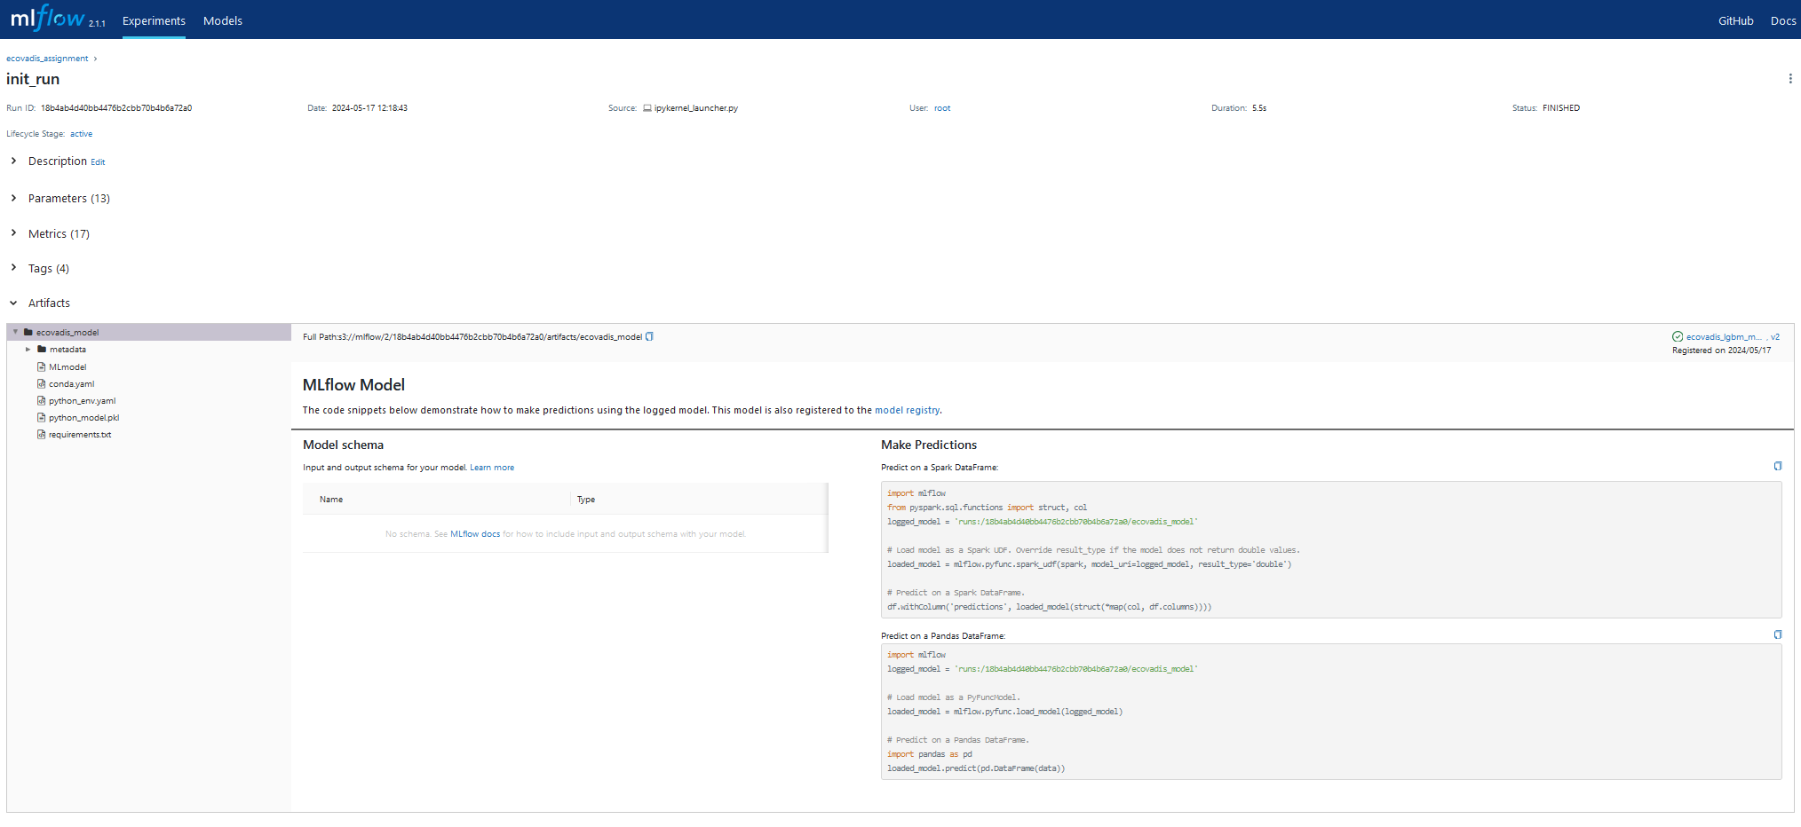Click the Duration 5.5s value
This screenshot has height=827, width=1801.
coord(1259,108)
